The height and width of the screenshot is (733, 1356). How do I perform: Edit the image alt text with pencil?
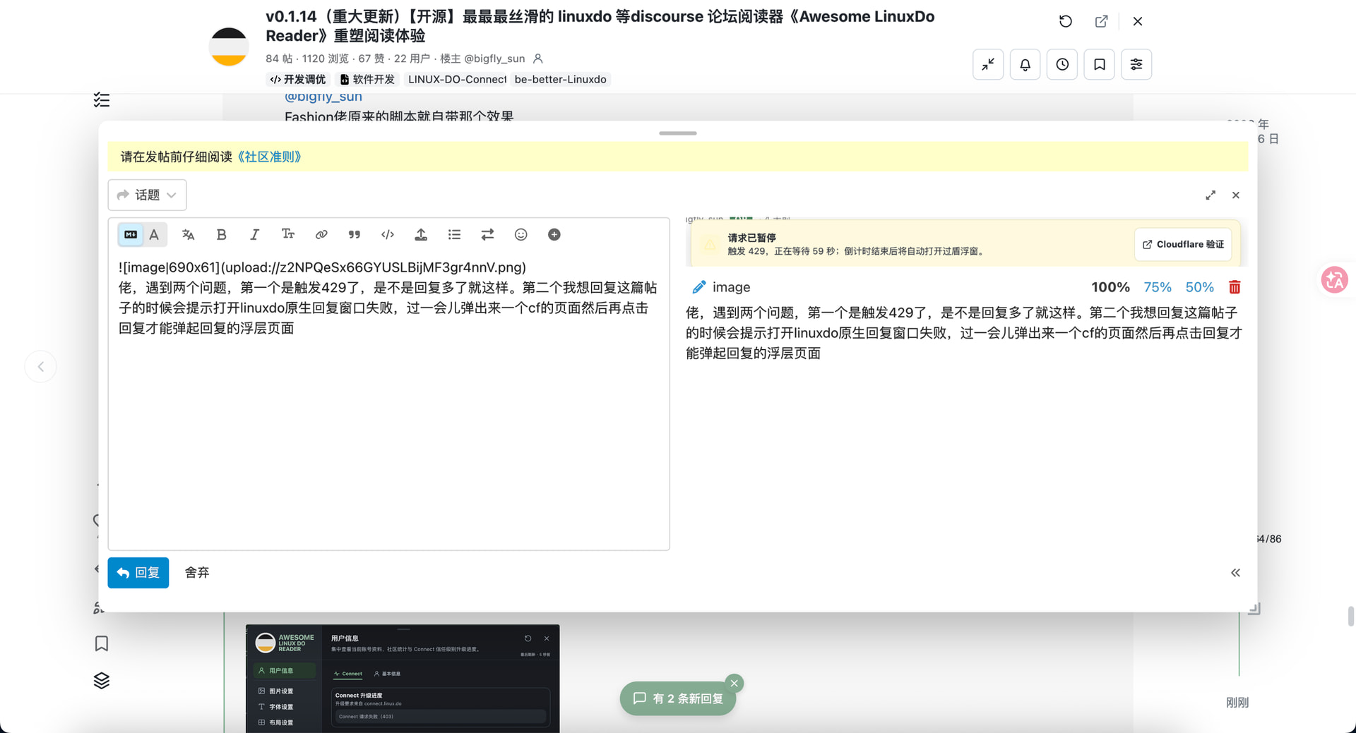click(x=698, y=287)
